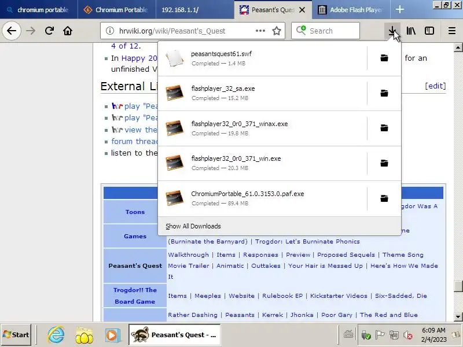Viewport: 463px width, 347px height.
Task: Open containing folder for flashplayer_32_sa.exe
Action: coord(384,93)
